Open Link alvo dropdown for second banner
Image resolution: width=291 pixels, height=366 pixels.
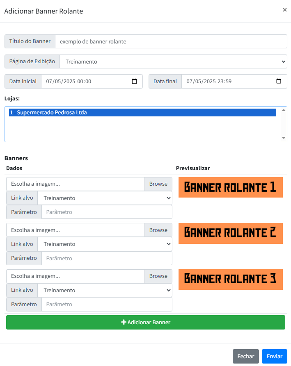pos(105,244)
